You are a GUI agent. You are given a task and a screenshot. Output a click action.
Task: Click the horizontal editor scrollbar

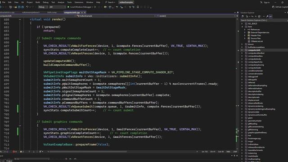click(88, 152)
